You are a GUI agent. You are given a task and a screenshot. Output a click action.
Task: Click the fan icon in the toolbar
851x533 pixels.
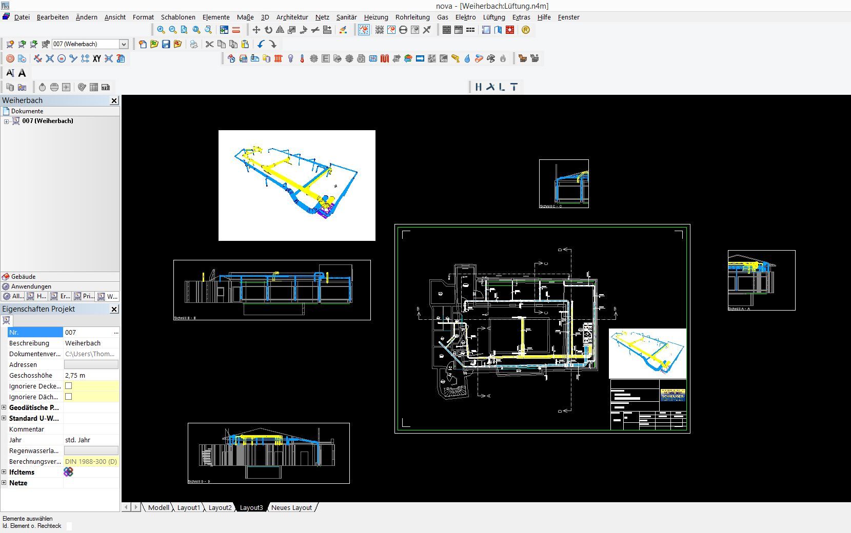[491, 59]
